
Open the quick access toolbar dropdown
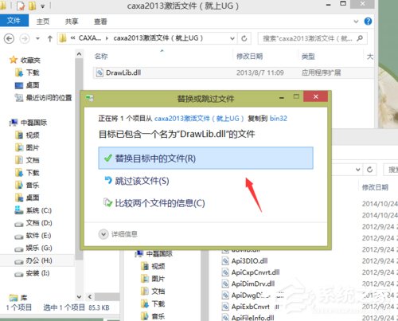point(43,6)
